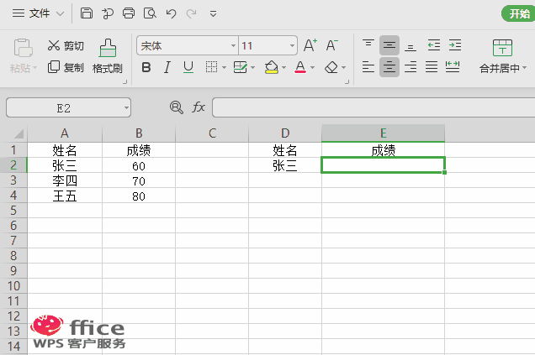Expand the fill color dropdown arrow

[283, 67]
